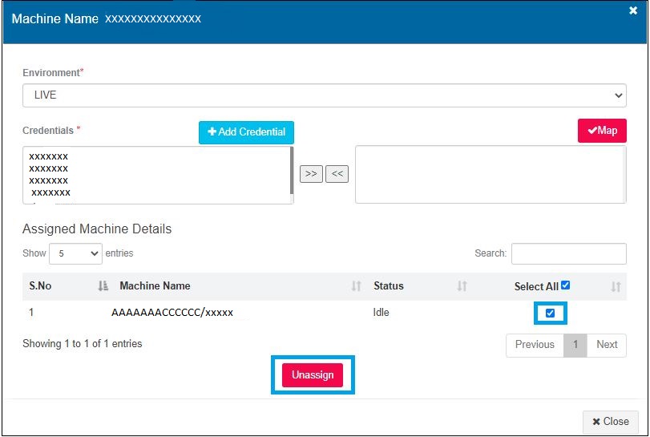This screenshot has height=437, width=650.
Task: Move credential right with >> button
Action: pyautogui.click(x=311, y=174)
